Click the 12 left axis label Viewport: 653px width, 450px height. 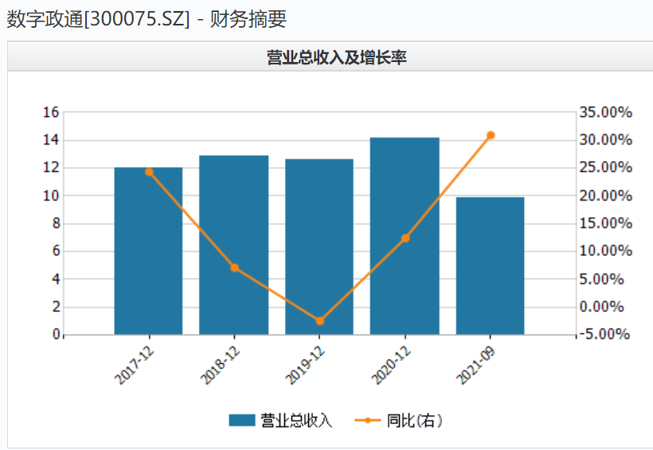51,168
